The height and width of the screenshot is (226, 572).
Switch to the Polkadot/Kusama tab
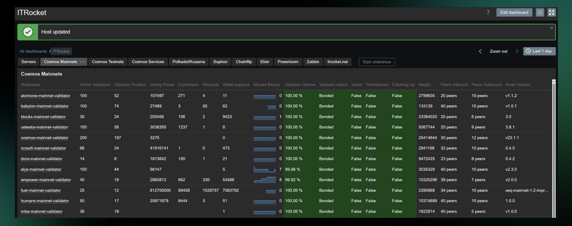tap(189, 62)
